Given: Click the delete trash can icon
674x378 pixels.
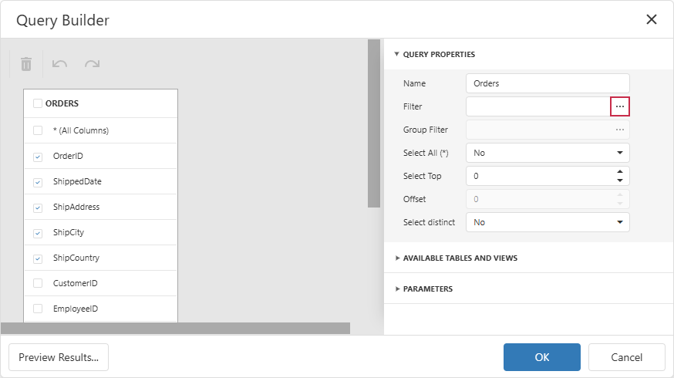Looking at the screenshot, I should click(26, 64).
